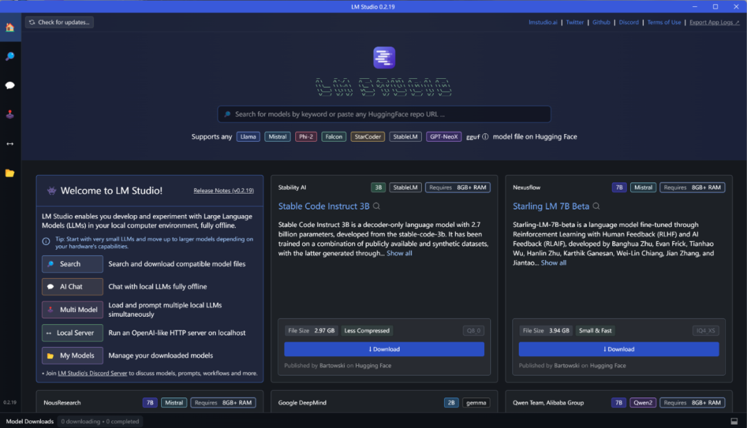Viewport: 747px width, 428px height.
Task: Open the AI Chat sidebar bubble icon
Action: [x=10, y=85]
